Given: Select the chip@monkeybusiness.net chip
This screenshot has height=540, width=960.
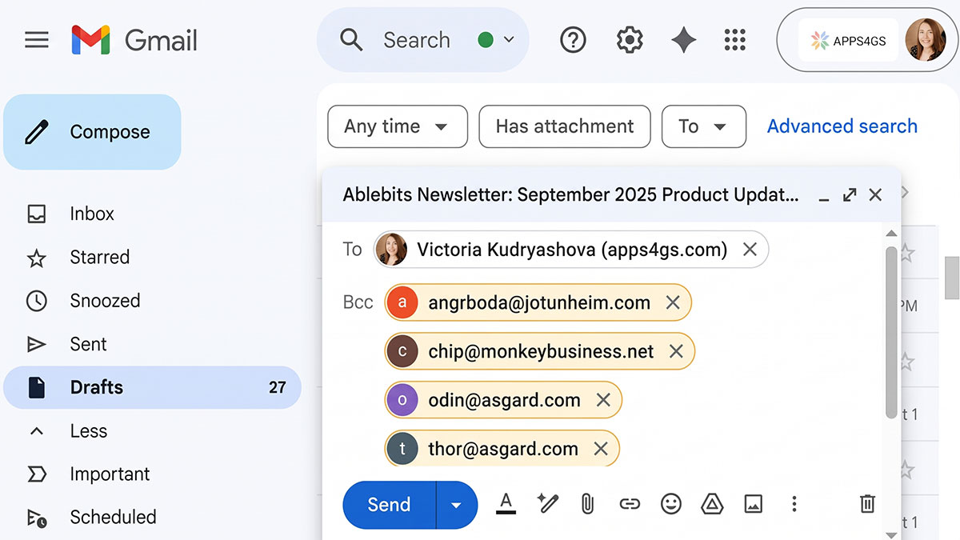Looking at the screenshot, I should pos(539,352).
